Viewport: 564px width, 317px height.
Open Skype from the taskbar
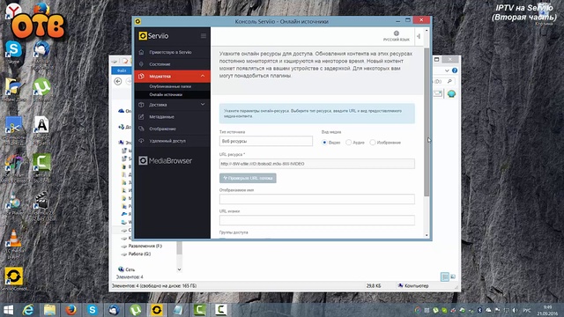pyautogui.click(x=93, y=310)
